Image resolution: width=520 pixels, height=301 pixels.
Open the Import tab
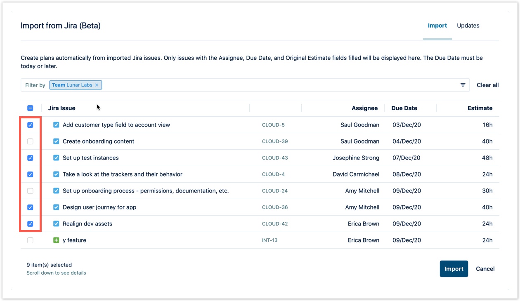(x=437, y=26)
